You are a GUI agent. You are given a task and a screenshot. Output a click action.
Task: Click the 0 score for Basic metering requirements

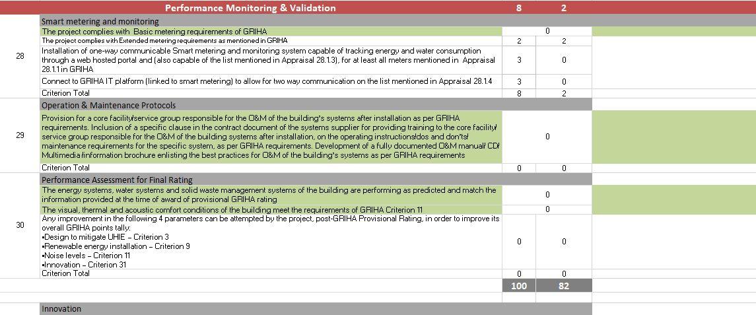(x=547, y=31)
